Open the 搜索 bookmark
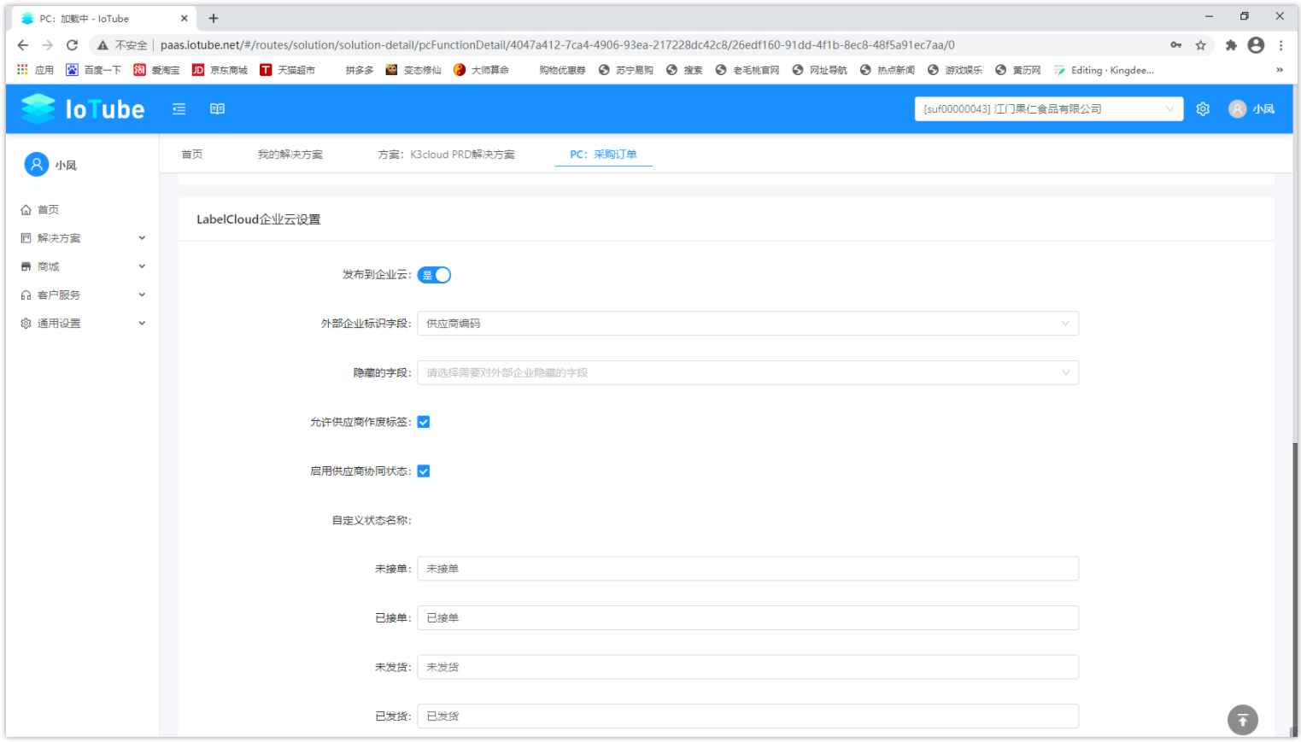Image resolution: width=1301 pixels, height=742 pixels. coord(684,70)
